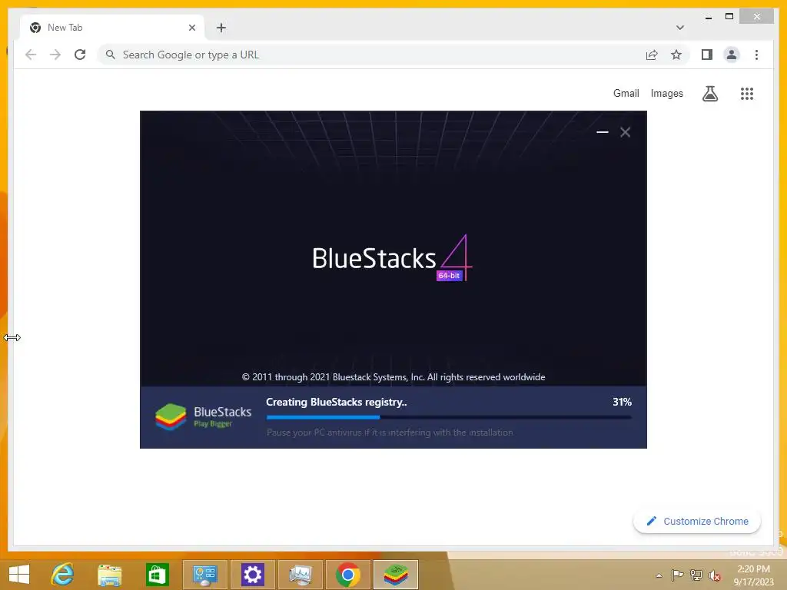Click the BlueStacks Play Bigger logo
This screenshot has height=590, width=787.
(203, 417)
